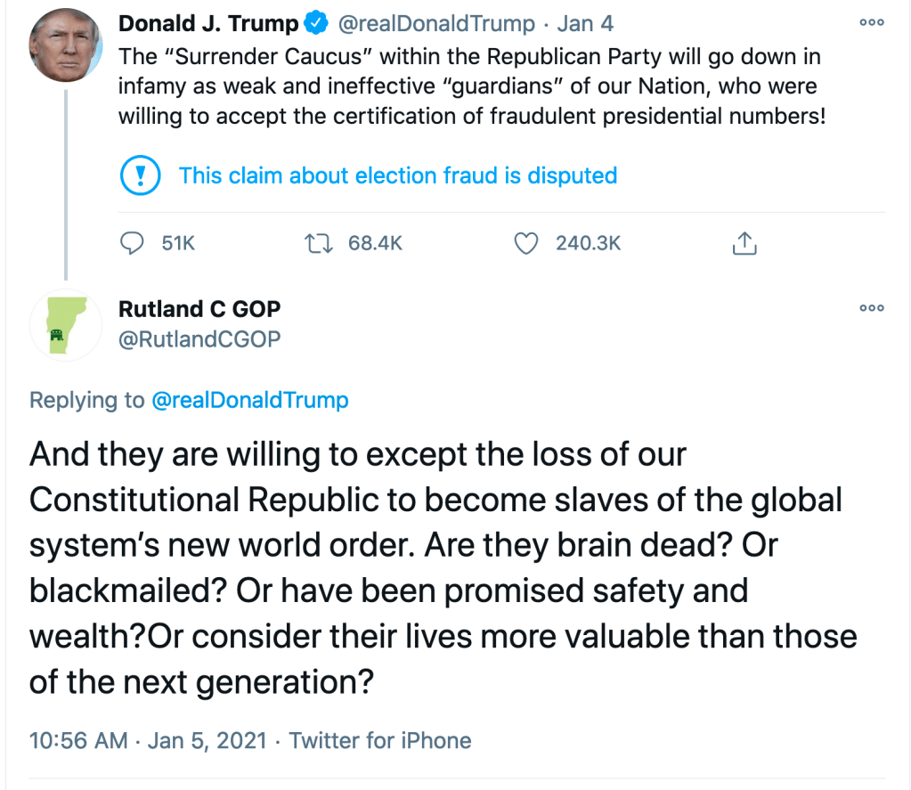Image resolution: width=911 pixels, height=790 pixels.
Task: Open the Jan 4 tweet date link
Action: click(585, 23)
